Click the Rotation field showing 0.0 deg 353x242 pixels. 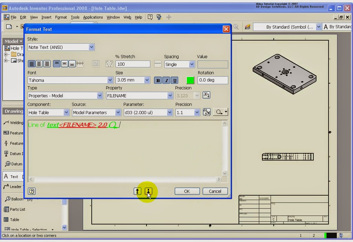click(213, 80)
